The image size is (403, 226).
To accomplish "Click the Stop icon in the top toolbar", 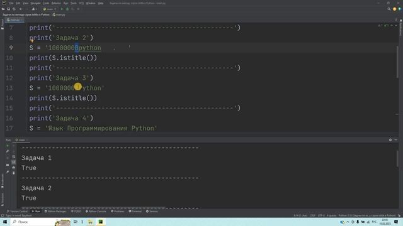I will coord(78,9).
